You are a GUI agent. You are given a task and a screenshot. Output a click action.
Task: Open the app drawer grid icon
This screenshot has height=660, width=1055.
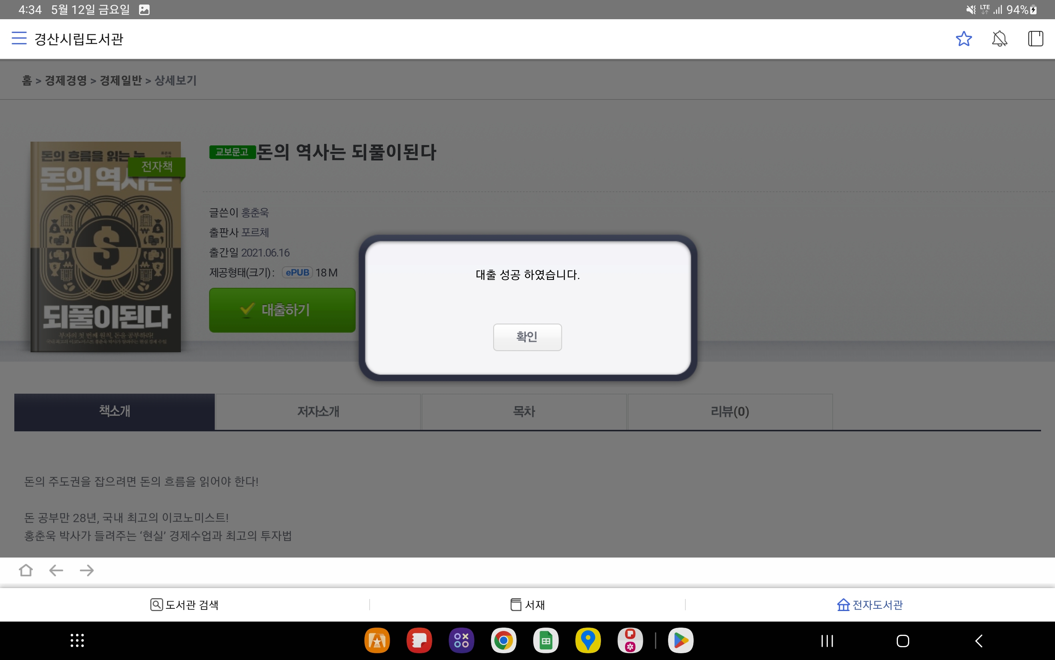(x=77, y=640)
